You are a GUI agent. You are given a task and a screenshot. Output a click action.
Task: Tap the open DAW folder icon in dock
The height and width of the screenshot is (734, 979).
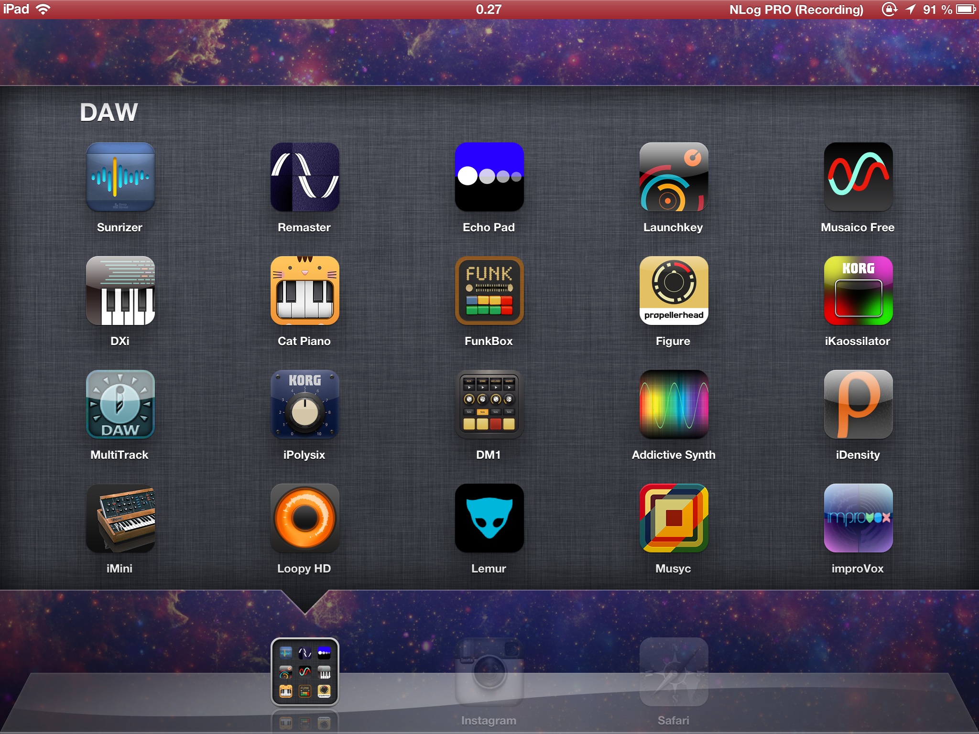[305, 672]
